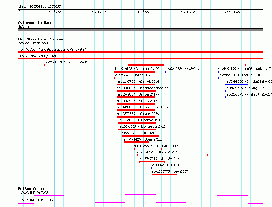Select the nsv2801869 (Huddleston2016) label
The width and height of the screenshot is (272, 207).
142,126
